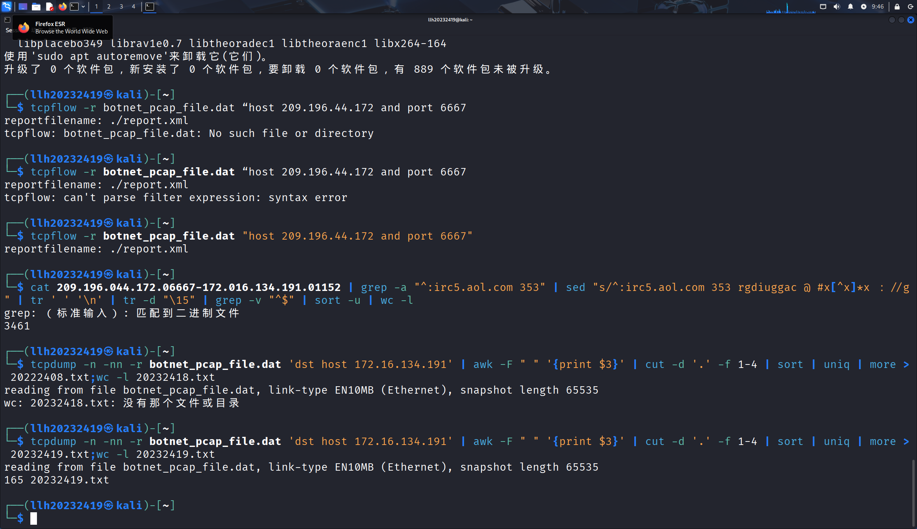The image size is (917, 529).
Task: Open the Kali applications menu
Action: tap(7, 7)
